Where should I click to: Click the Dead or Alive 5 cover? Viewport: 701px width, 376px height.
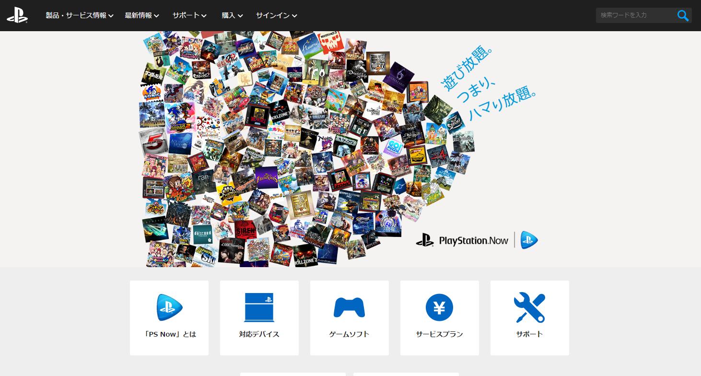(x=154, y=141)
